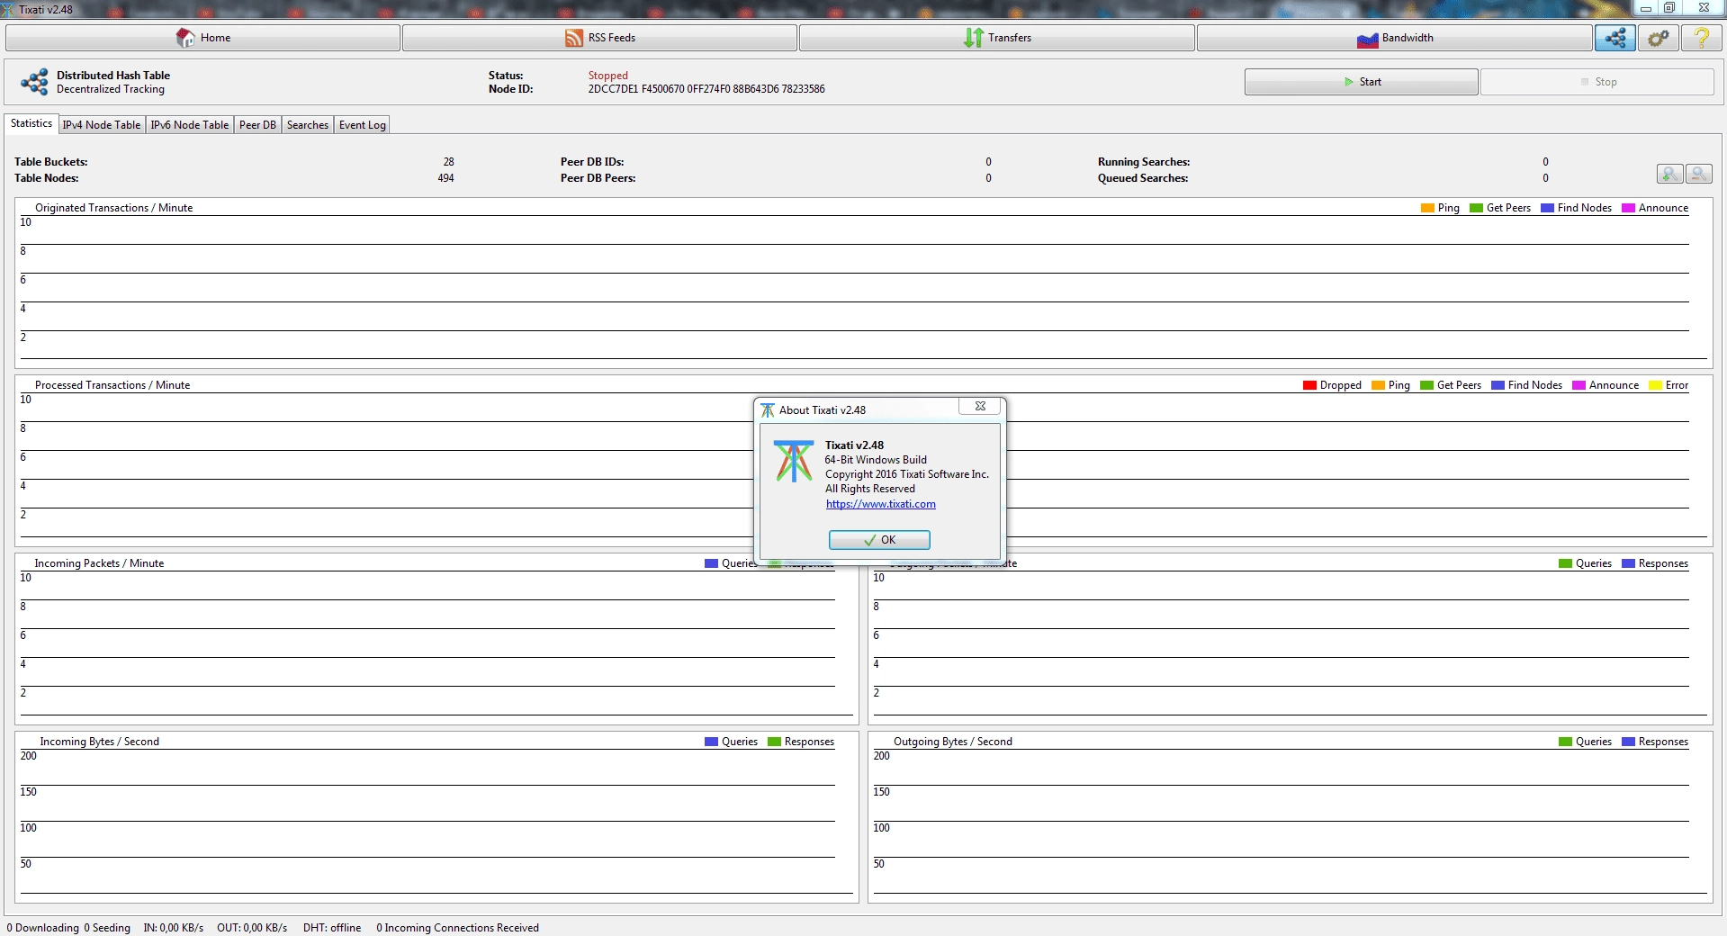Switch to the IPv4 Node Table tab
The width and height of the screenshot is (1727, 936).
pyautogui.click(x=102, y=125)
